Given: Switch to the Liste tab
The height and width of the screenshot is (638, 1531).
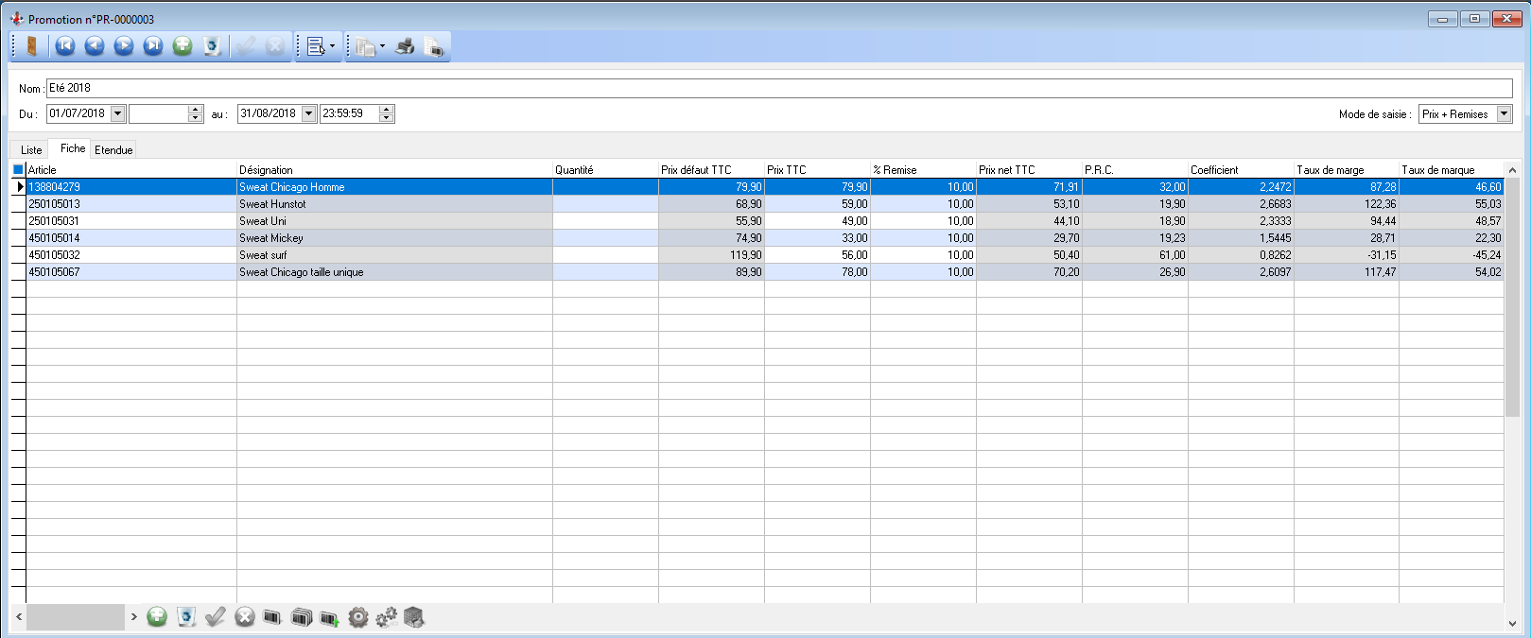Looking at the screenshot, I should point(31,150).
